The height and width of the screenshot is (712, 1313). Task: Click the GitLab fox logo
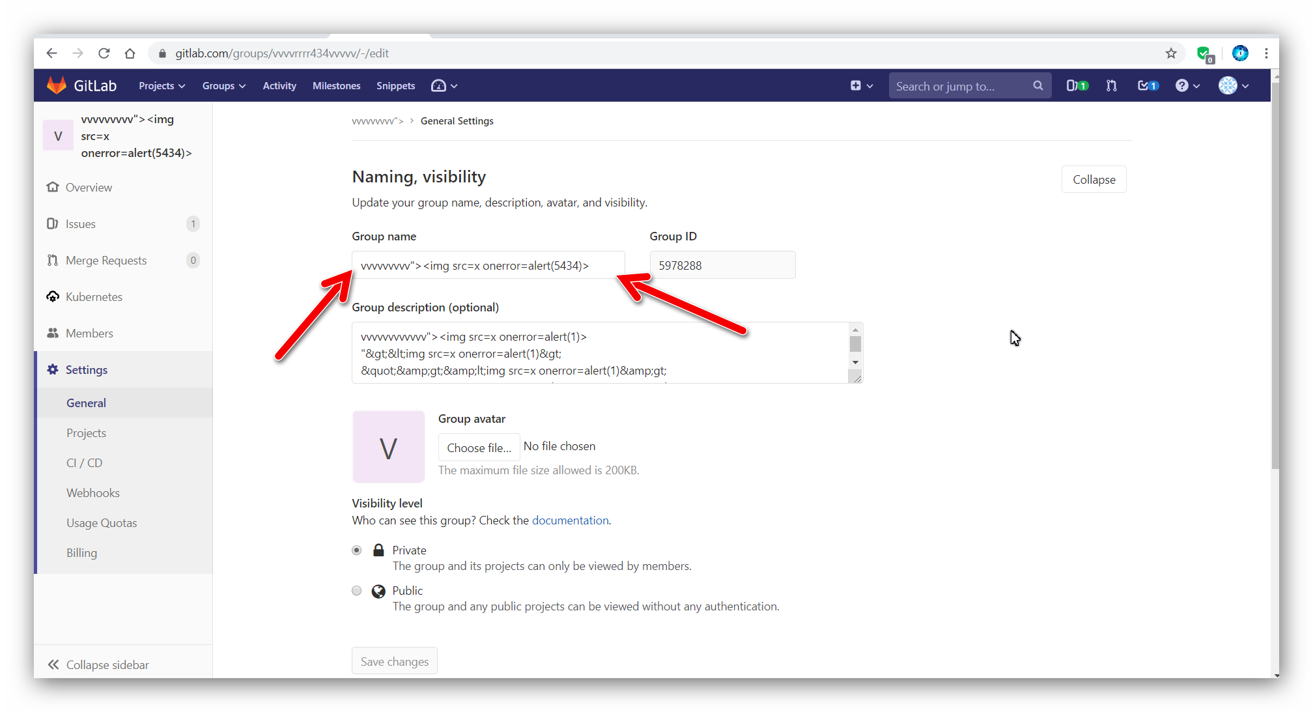point(57,85)
